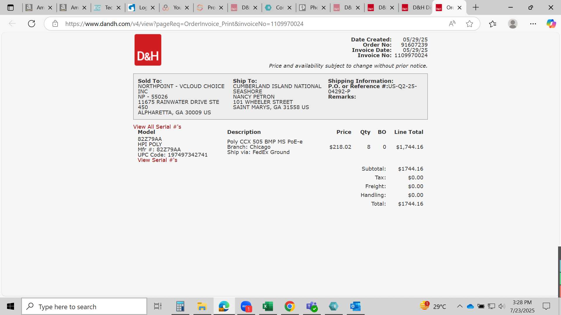Open volume speaker tray icon

coord(502,306)
